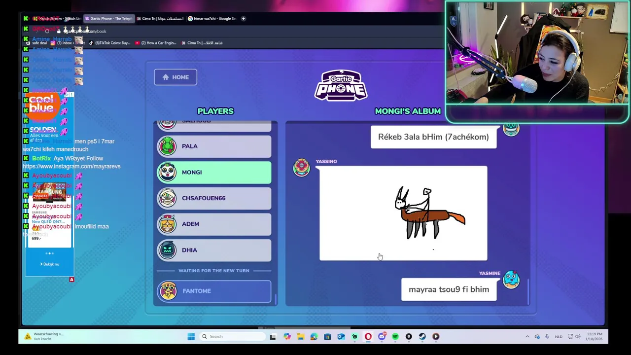This screenshot has width=631, height=355.
Task: Open YASSINO's horse drawing
Action: 403,213
